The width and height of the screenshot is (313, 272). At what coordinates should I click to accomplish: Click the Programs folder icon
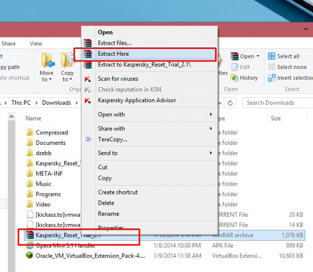point(30,194)
